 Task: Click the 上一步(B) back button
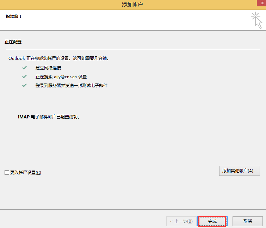tap(181, 221)
